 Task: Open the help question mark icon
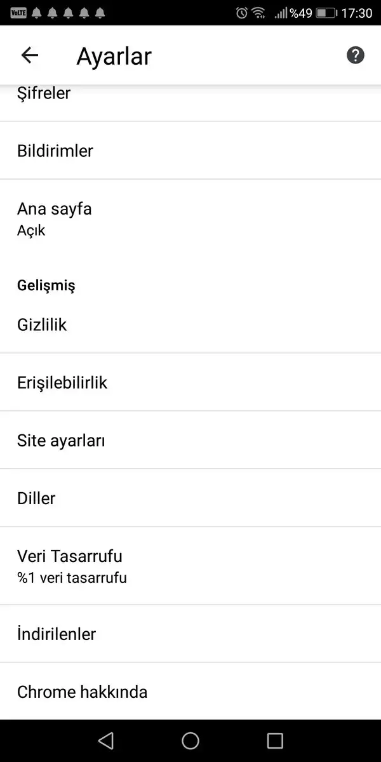click(356, 56)
